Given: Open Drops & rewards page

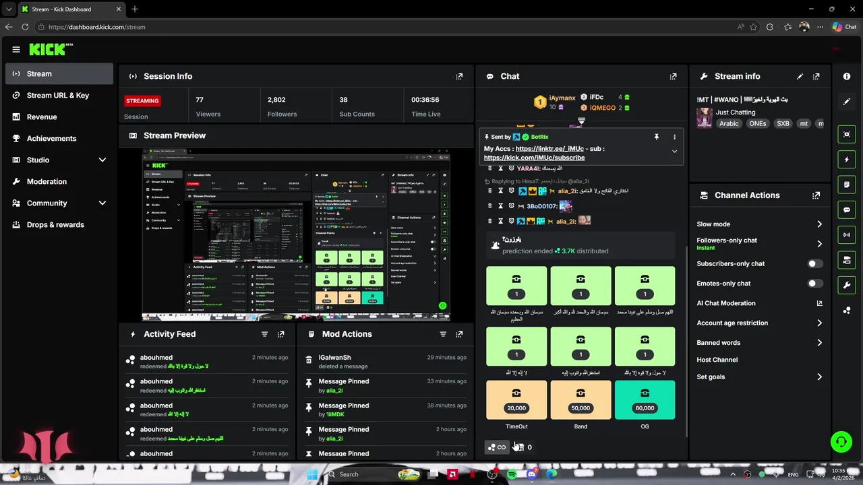Looking at the screenshot, I should click(x=59, y=225).
